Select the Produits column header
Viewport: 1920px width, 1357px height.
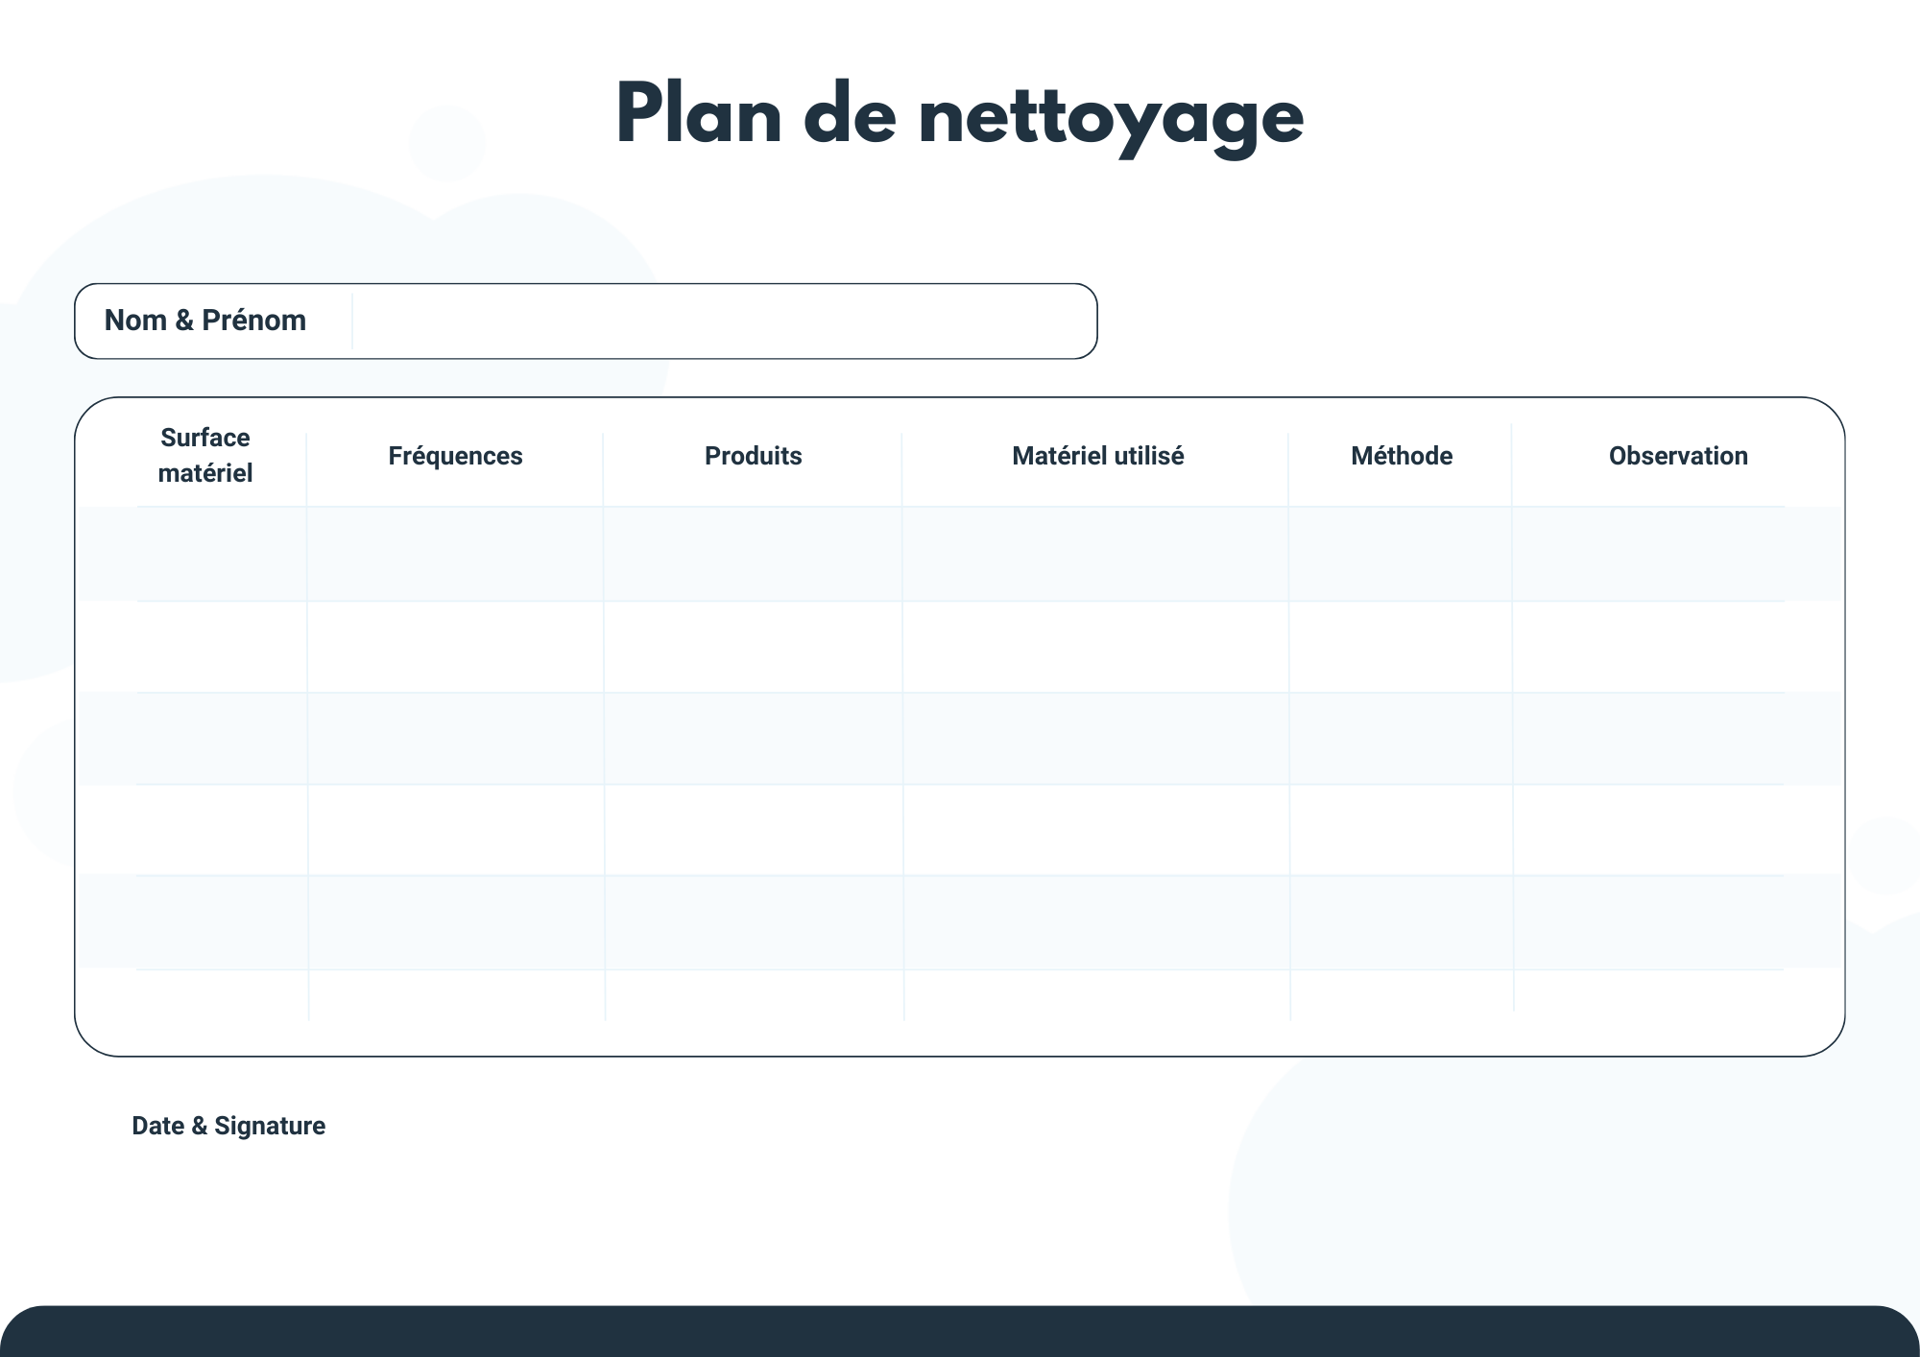[x=753, y=456]
